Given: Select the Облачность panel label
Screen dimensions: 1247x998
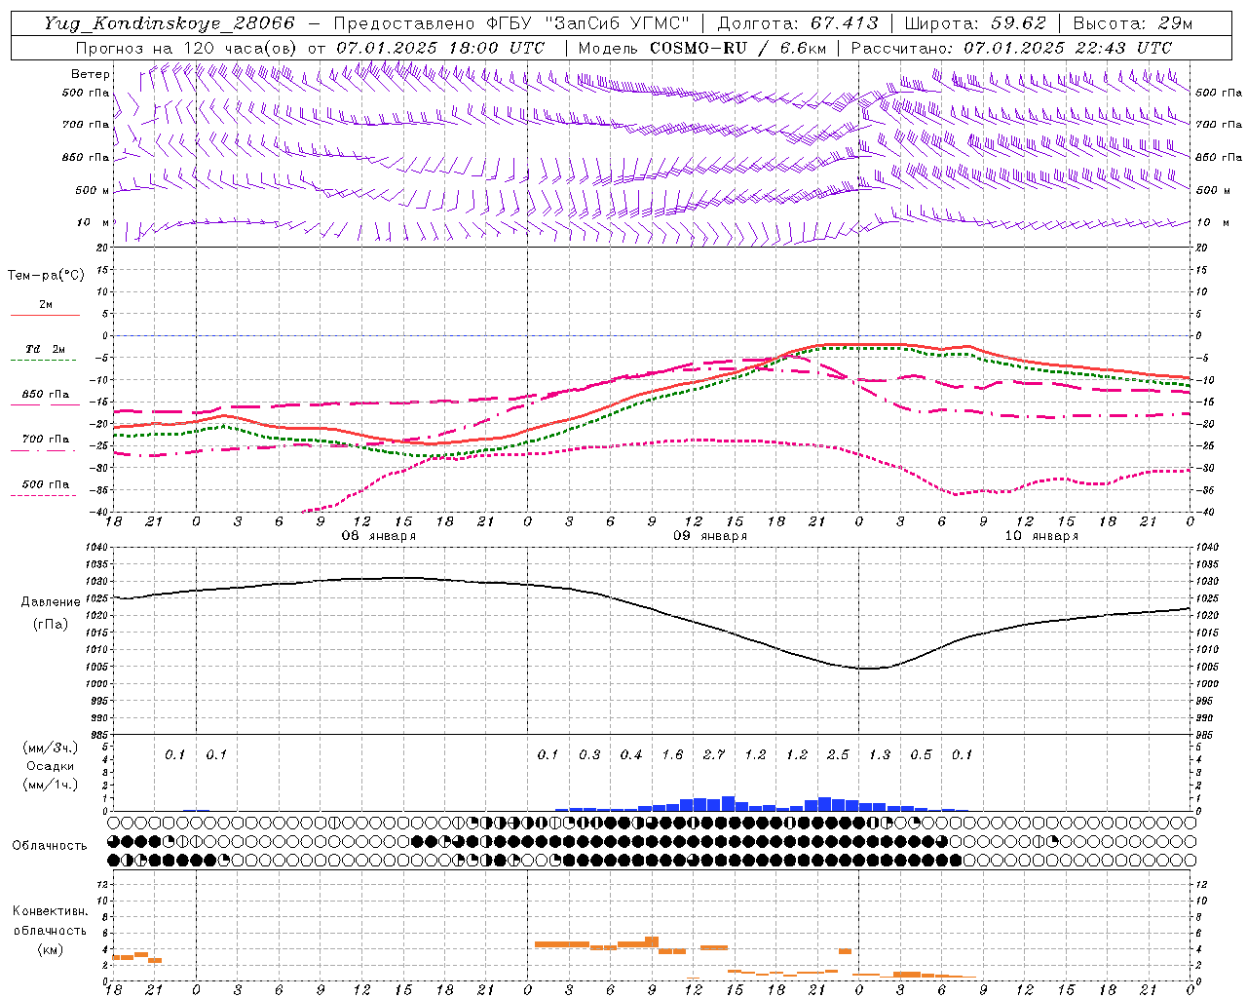Looking at the screenshot, I should (50, 846).
